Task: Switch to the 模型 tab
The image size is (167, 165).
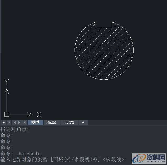Action: coord(35,123)
